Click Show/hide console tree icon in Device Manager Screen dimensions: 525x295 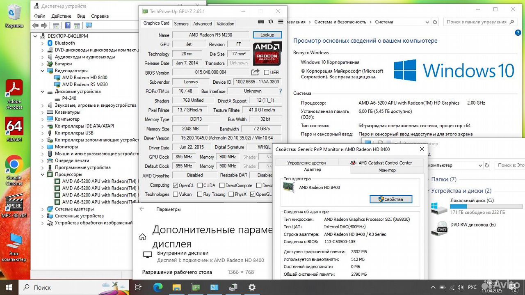56,25
